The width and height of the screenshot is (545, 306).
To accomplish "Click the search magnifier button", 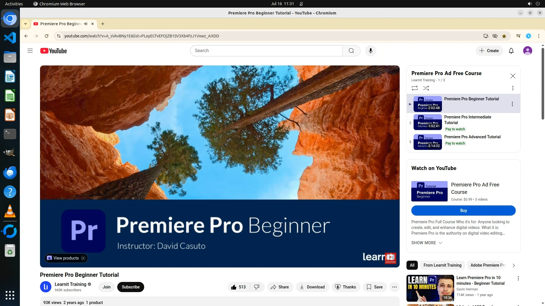I will coord(351,51).
